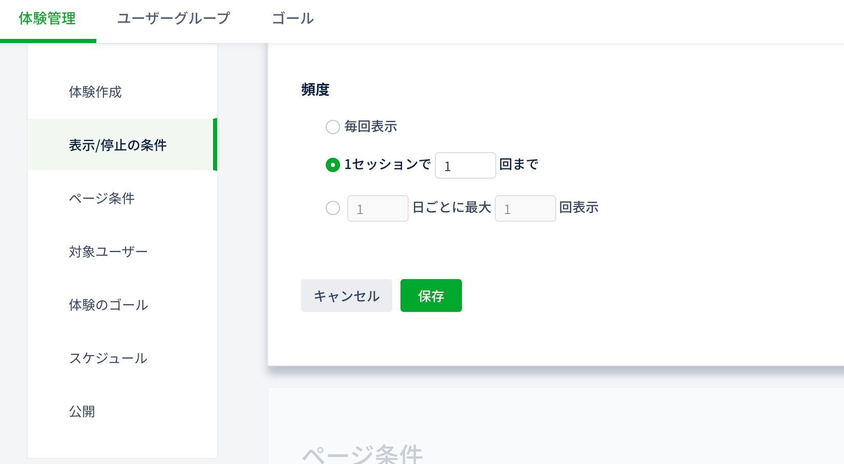Open the 対象ユーザー sidebar item
Image resolution: width=844 pixels, height=464 pixels.
coord(108,252)
